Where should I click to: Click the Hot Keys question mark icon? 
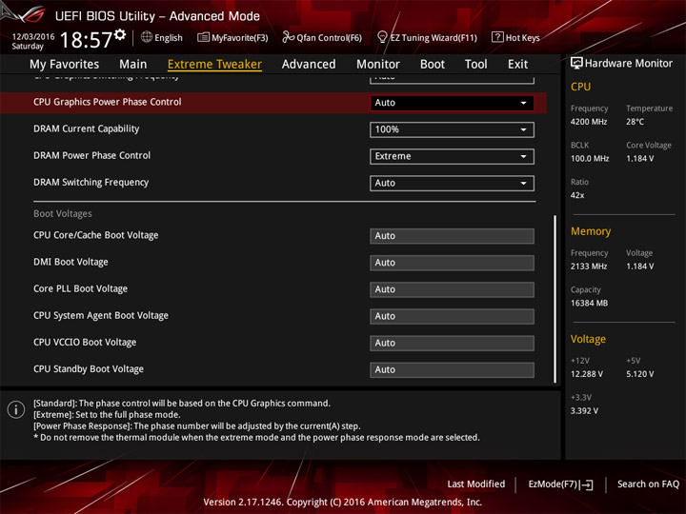[497, 37]
